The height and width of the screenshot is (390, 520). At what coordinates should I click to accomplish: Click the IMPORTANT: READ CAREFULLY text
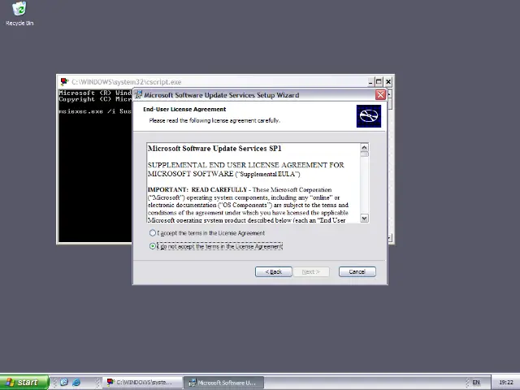pyautogui.click(x=197, y=189)
